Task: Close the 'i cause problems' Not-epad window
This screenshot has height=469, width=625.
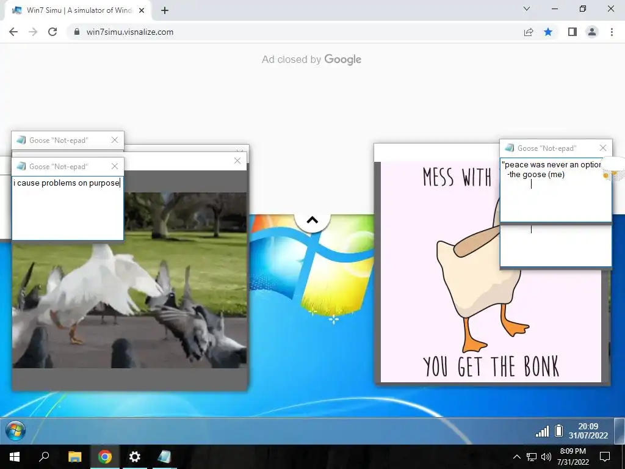Action: click(115, 166)
